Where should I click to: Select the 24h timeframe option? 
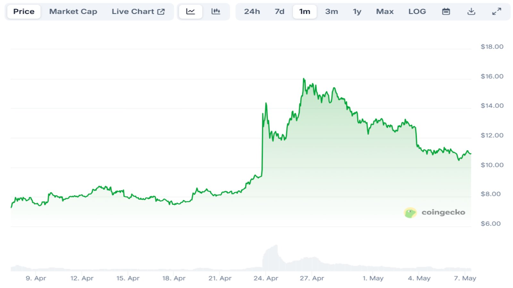click(252, 11)
